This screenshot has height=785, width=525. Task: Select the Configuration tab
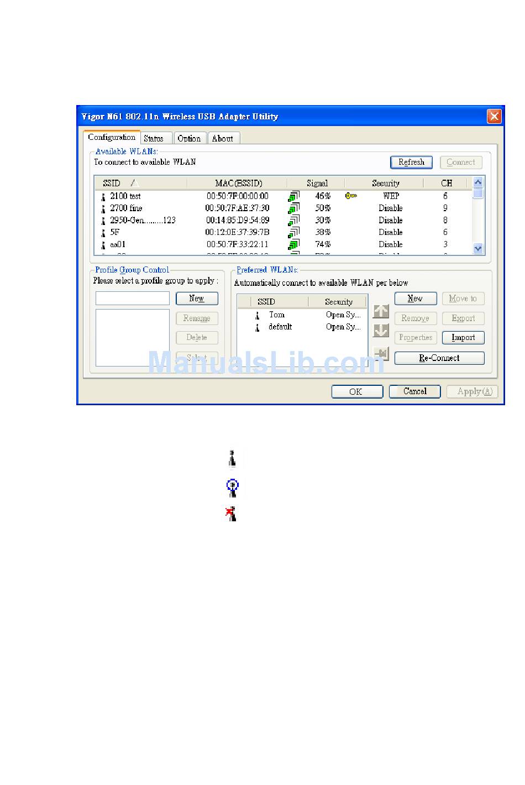[112, 137]
